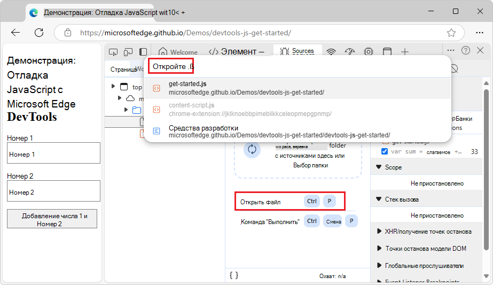Expand the top frame tree node
493x285 pixels.
(x=113, y=86)
